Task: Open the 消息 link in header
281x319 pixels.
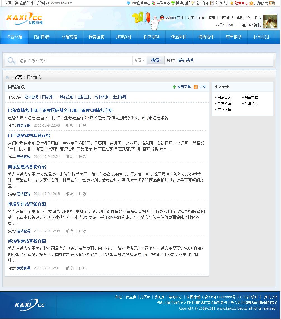Action: 201,18
